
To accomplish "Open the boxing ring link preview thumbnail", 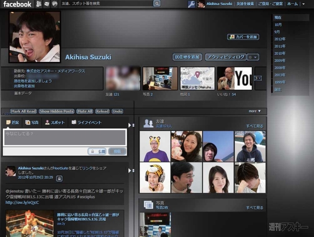I will (30, 223).
